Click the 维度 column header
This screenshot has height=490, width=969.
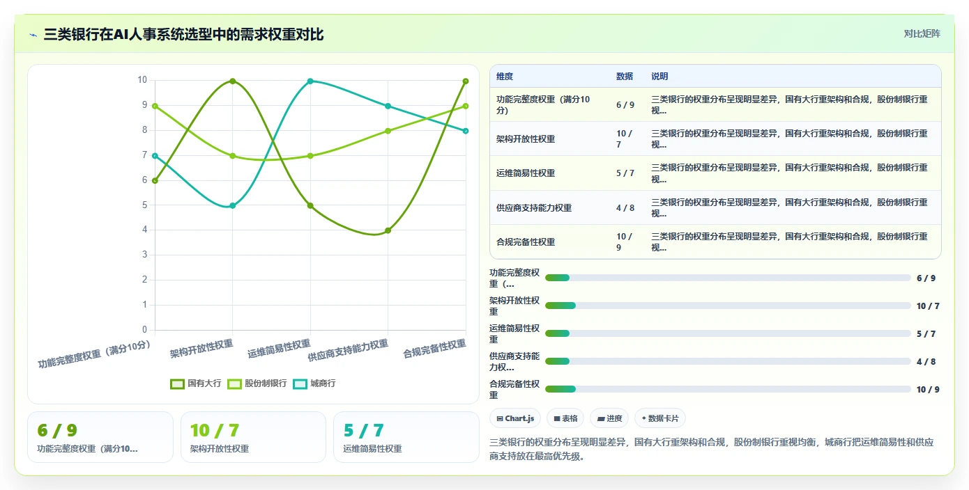pos(505,77)
